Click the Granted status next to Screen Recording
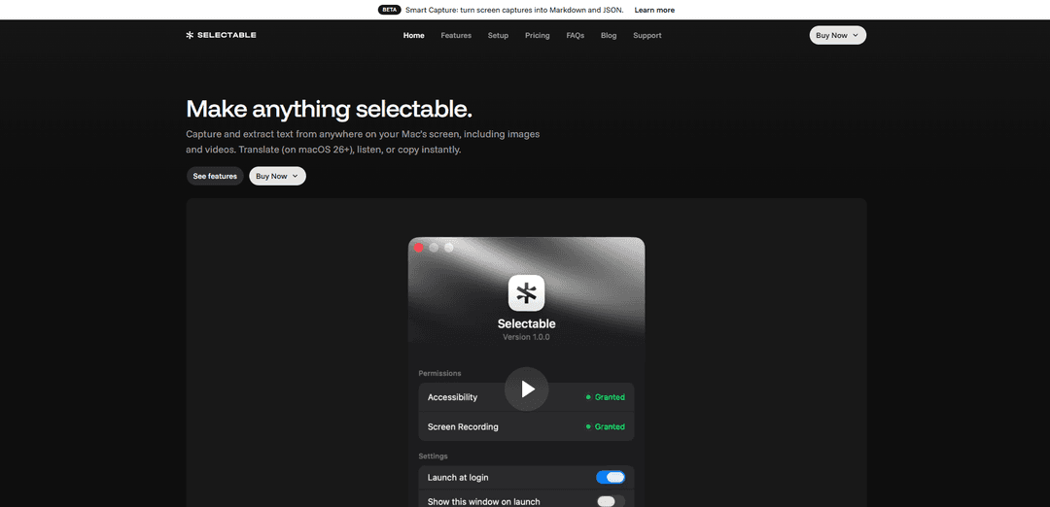 (606, 426)
